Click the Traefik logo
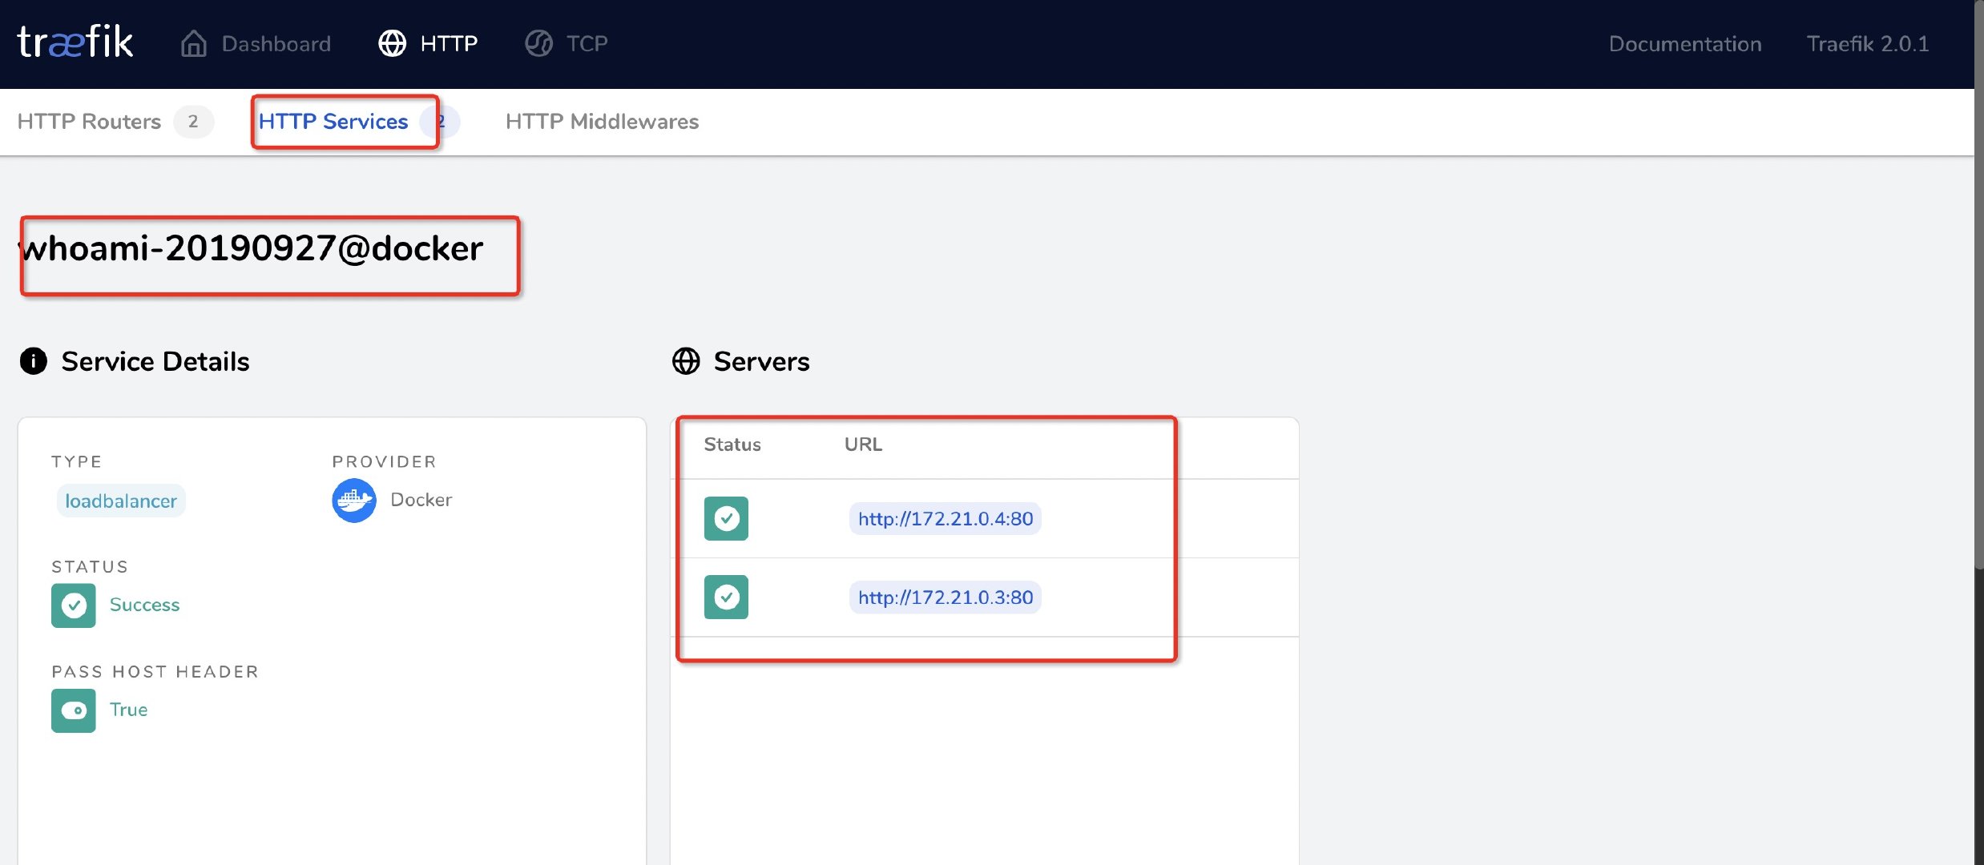Image resolution: width=1984 pixels, height=865 pixels. (75, 42)
